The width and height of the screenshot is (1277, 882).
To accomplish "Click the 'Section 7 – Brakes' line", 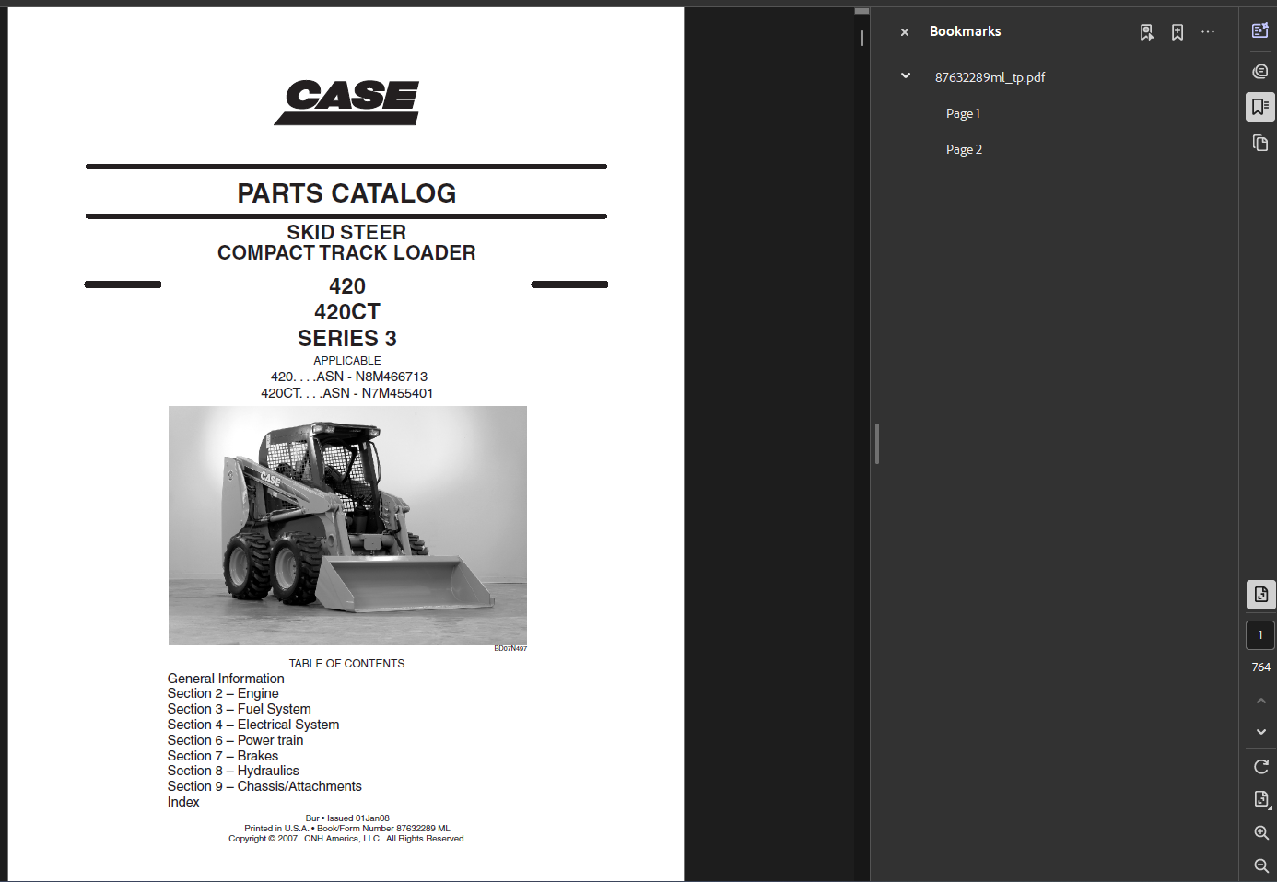I will [x=223, y=756].
